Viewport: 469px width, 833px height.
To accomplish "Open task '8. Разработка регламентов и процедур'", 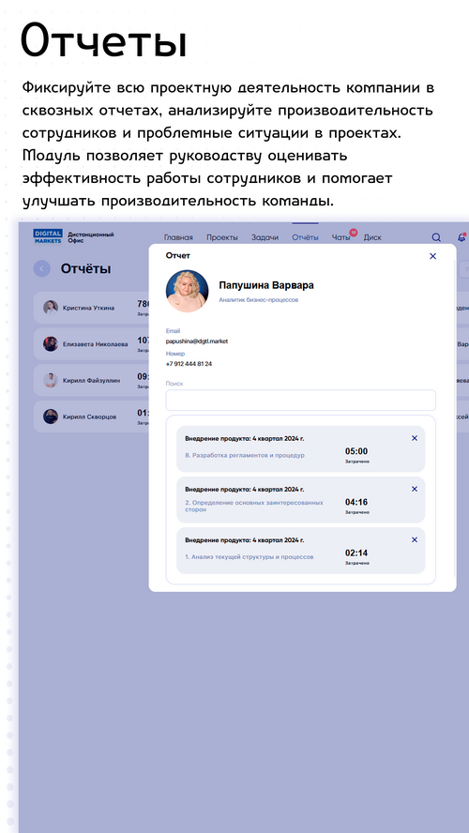I will [245, 455].
